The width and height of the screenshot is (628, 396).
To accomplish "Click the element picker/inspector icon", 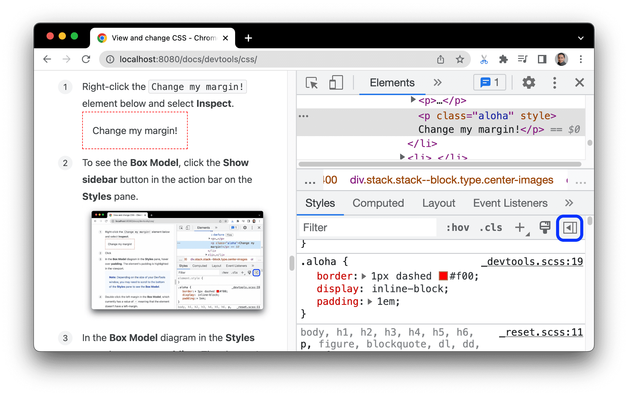I will click(x=311, y=83).
